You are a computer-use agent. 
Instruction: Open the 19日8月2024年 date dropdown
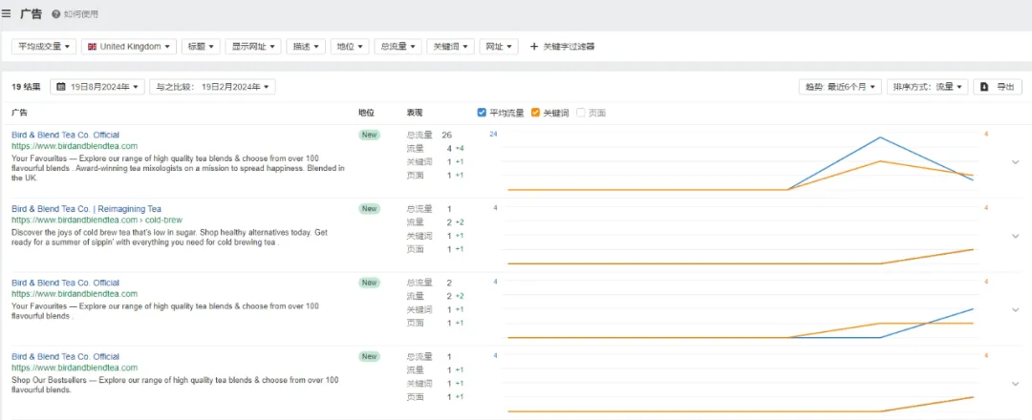97,87
